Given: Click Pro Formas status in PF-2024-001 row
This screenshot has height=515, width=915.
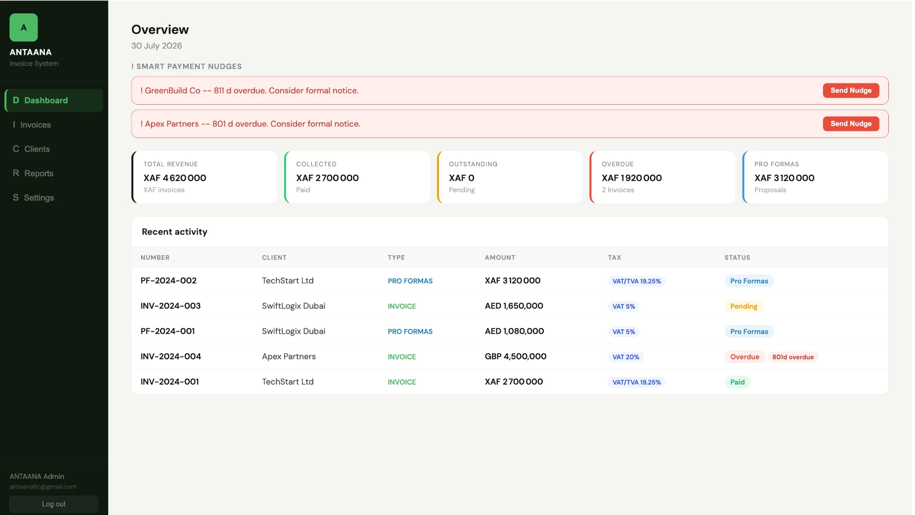Looking at the screenshot, I should click(749, 332).
